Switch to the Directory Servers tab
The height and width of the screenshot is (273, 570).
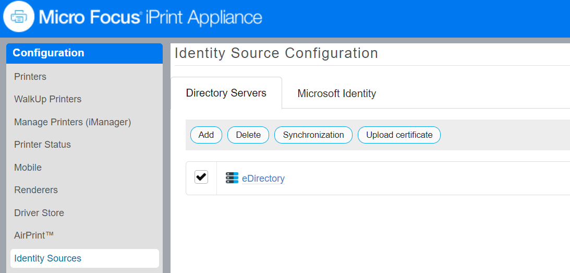click(226, 93)
